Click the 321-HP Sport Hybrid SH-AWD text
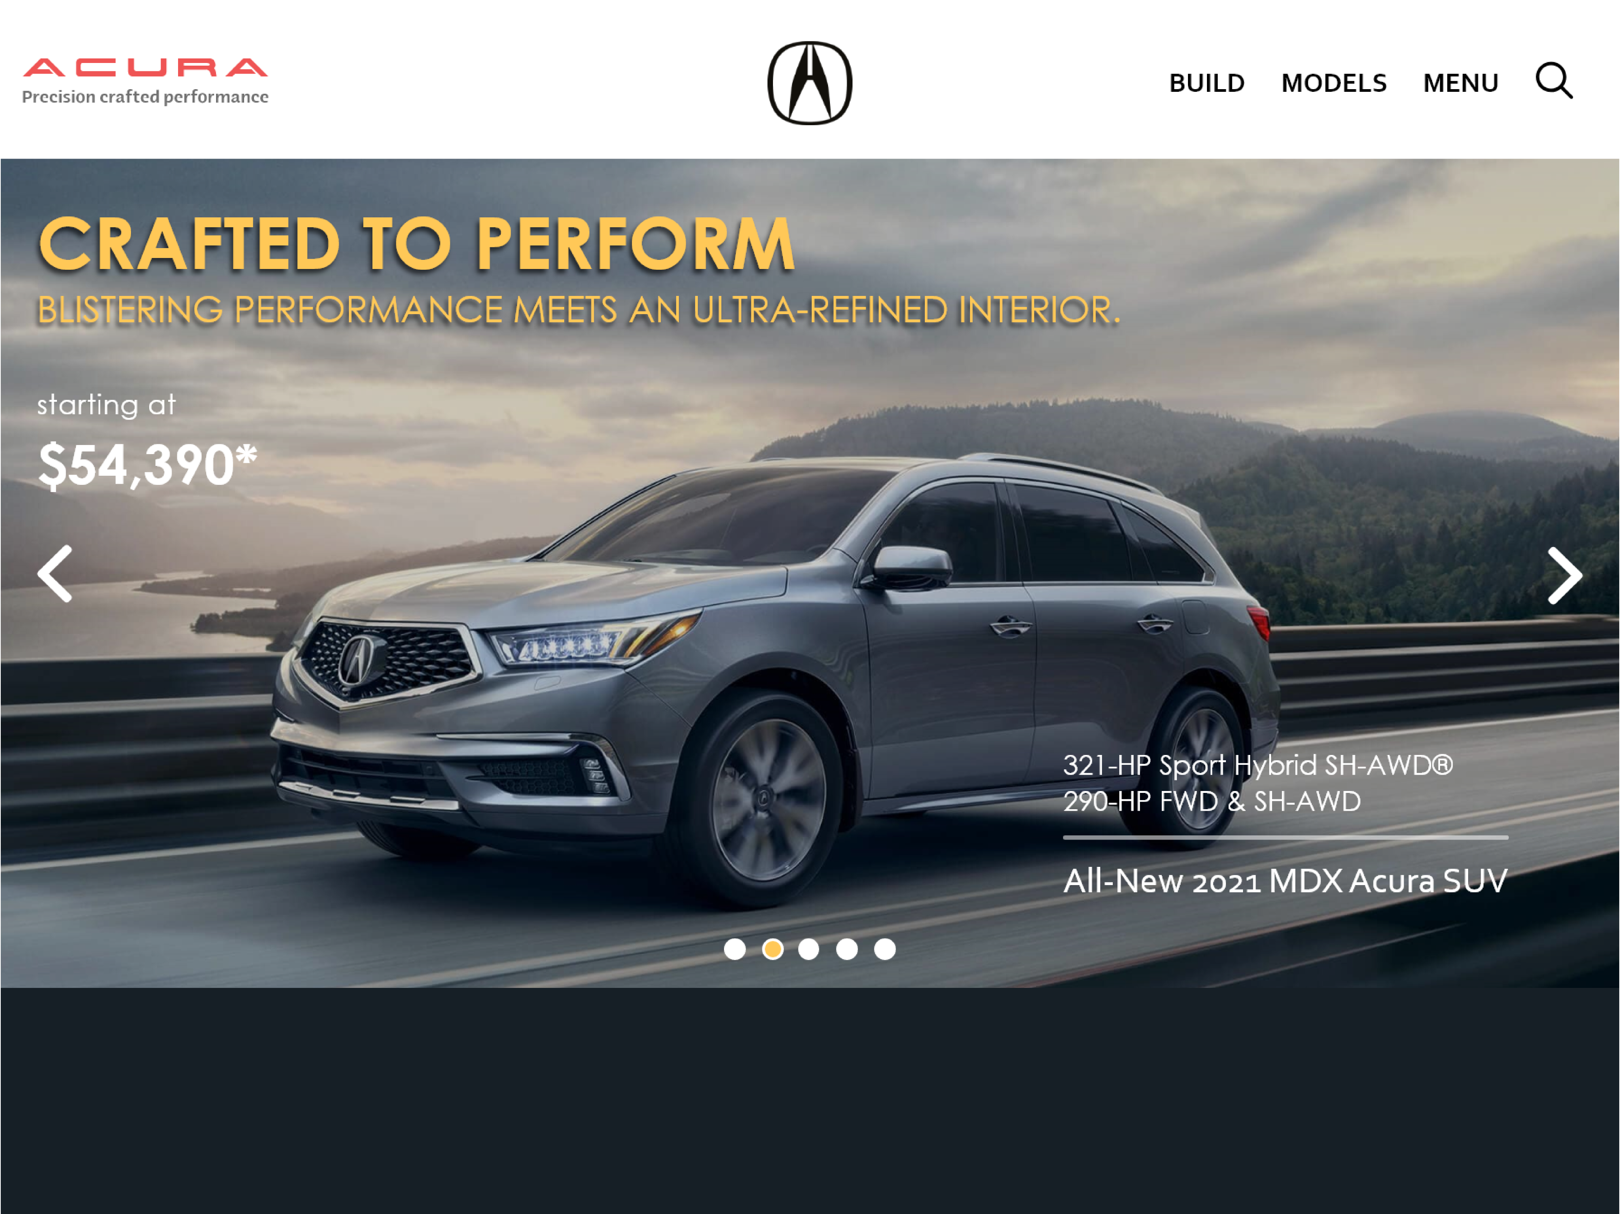 [1257, 766]
